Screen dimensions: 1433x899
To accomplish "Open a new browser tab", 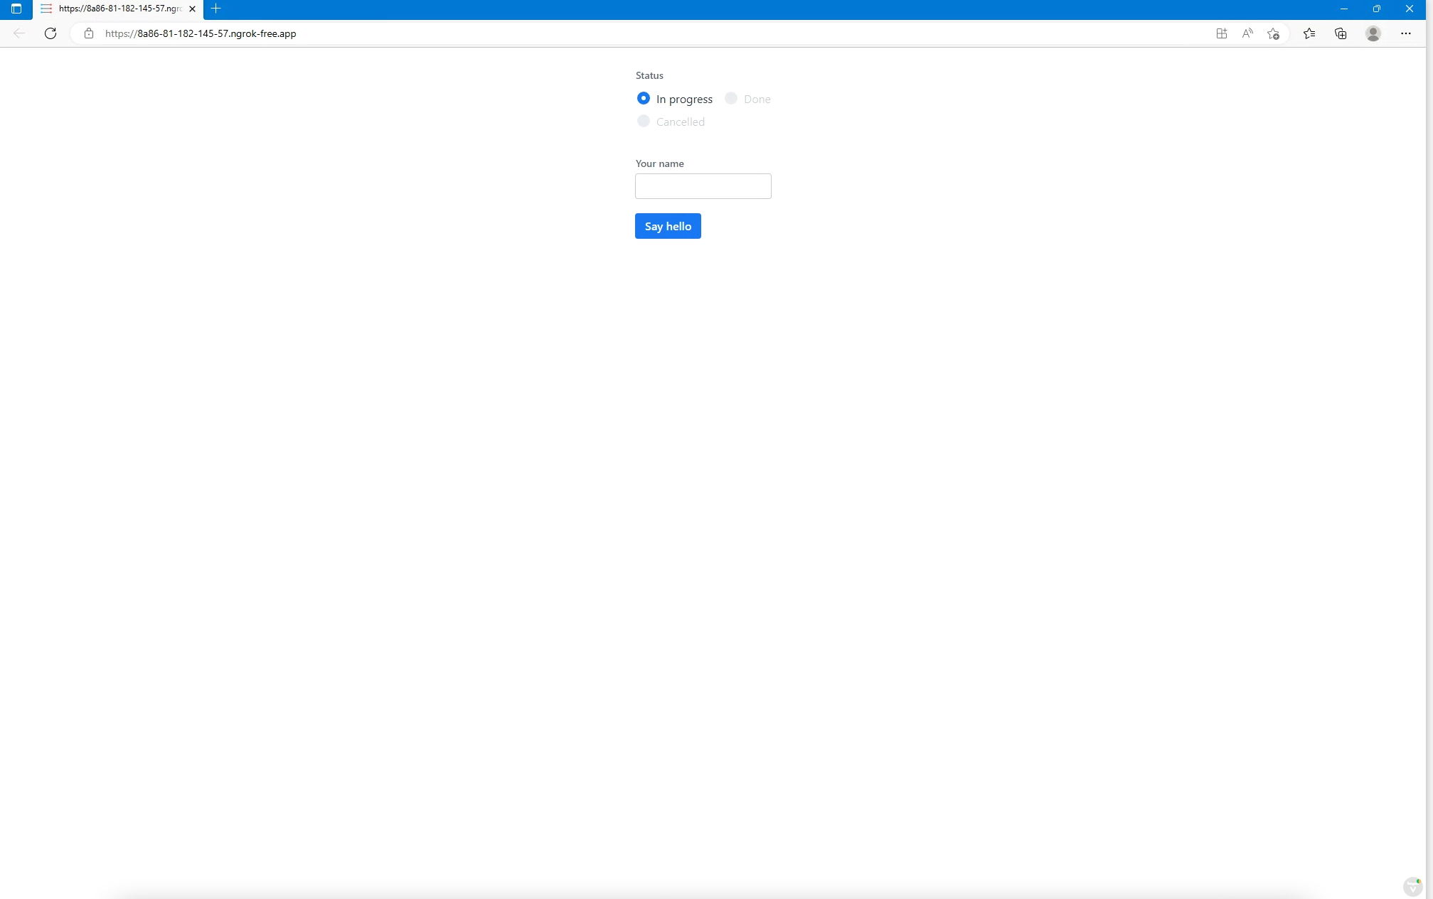I will [x=216, y=9].
